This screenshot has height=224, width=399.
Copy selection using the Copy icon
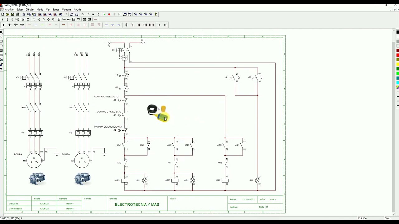29,14
